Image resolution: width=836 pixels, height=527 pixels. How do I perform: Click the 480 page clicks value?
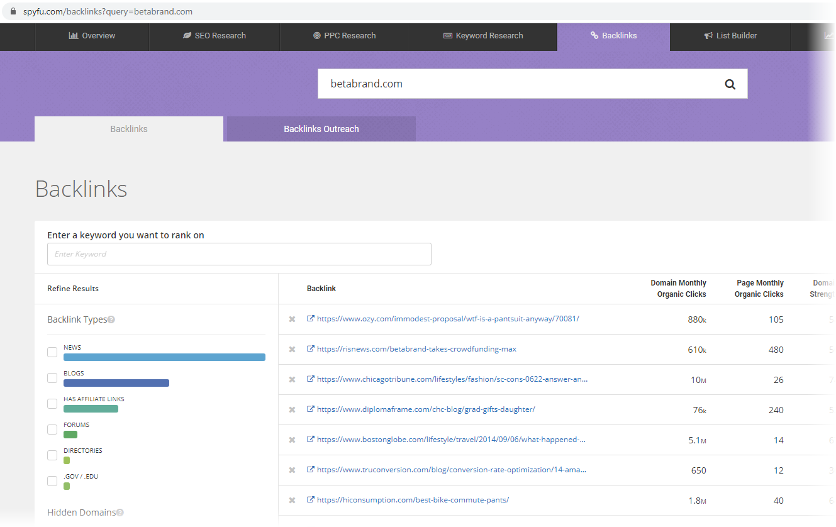click(x=776, y=350)
